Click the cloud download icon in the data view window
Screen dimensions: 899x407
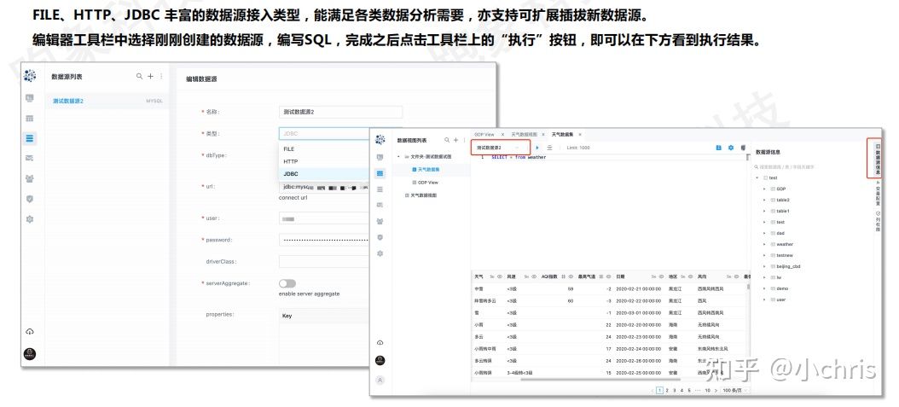coord(380,342)
